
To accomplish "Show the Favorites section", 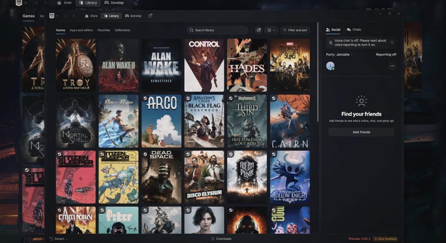I will click(x=104, y=30).
